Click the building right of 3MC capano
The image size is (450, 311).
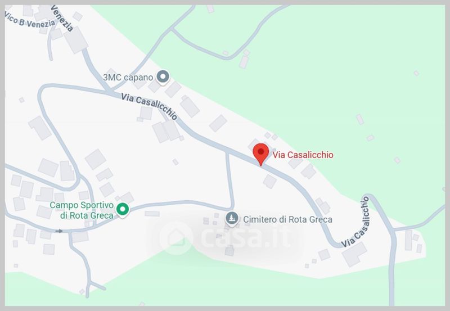[173, 89]
